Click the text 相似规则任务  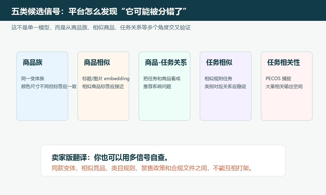(x=218, y=79)
